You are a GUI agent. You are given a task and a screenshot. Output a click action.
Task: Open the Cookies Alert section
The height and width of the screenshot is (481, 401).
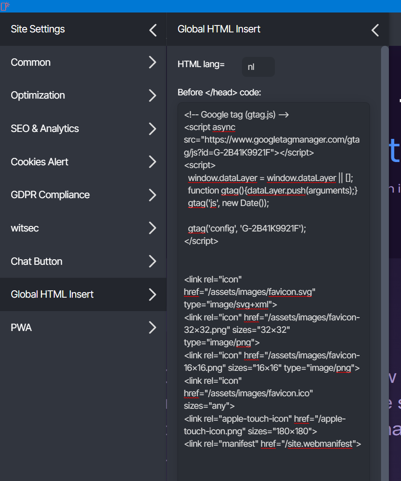pos(39,162)
